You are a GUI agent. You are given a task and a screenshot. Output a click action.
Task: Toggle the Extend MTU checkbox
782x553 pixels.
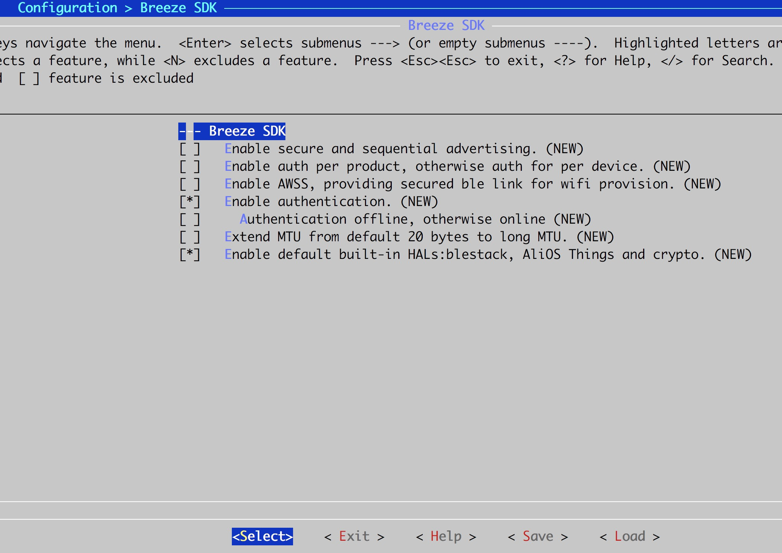(x=190, y=237)
